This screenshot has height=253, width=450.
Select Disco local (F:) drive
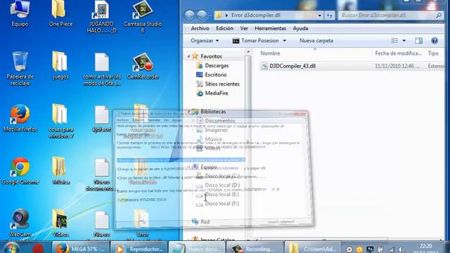tap(217, 204)
